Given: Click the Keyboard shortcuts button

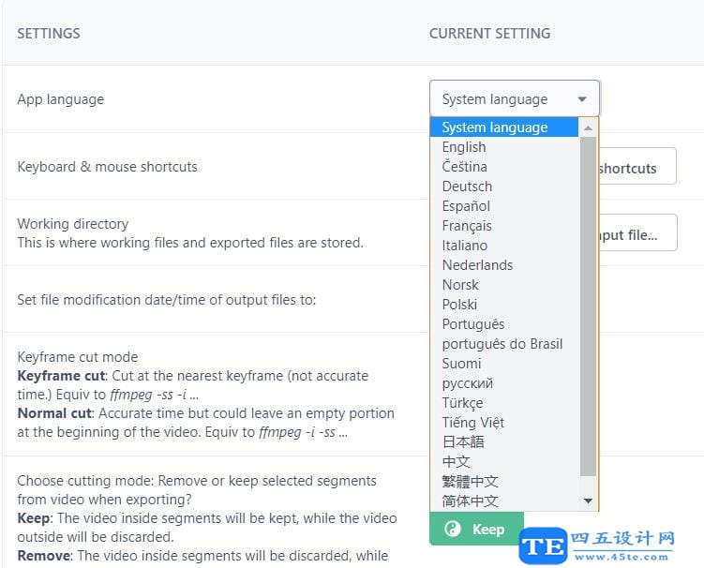Looking at the screenshot, I should coord(637,167).
